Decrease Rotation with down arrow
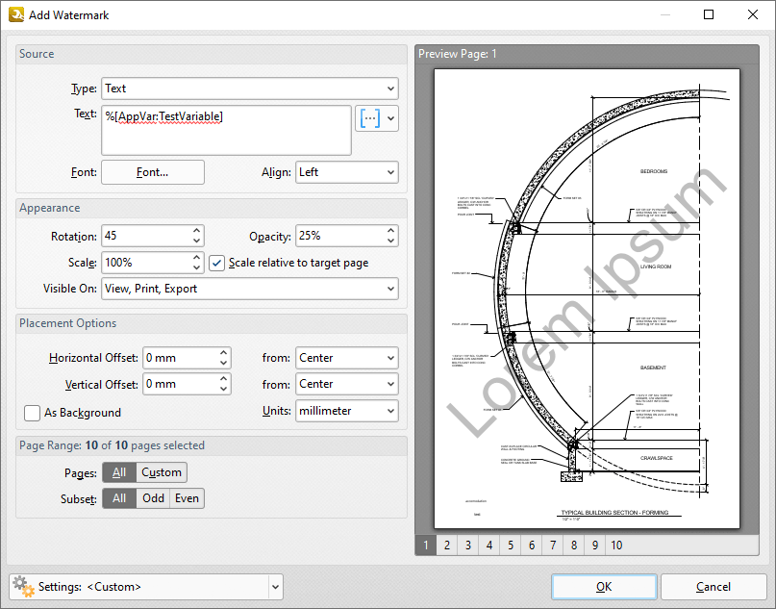Screen dimensions: 776x609 click(196, 241)
